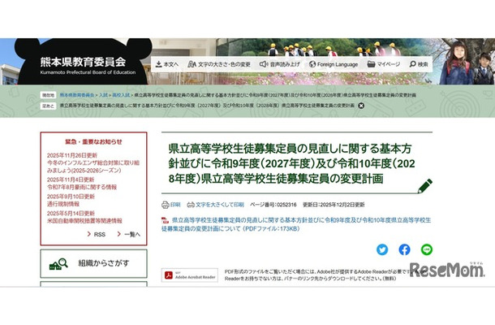Share page on Twitter
The image size is (495, 325).
382,249
